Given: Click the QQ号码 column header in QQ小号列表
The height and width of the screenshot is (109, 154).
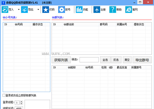Looking at the screenshot, I should [22, 24].
